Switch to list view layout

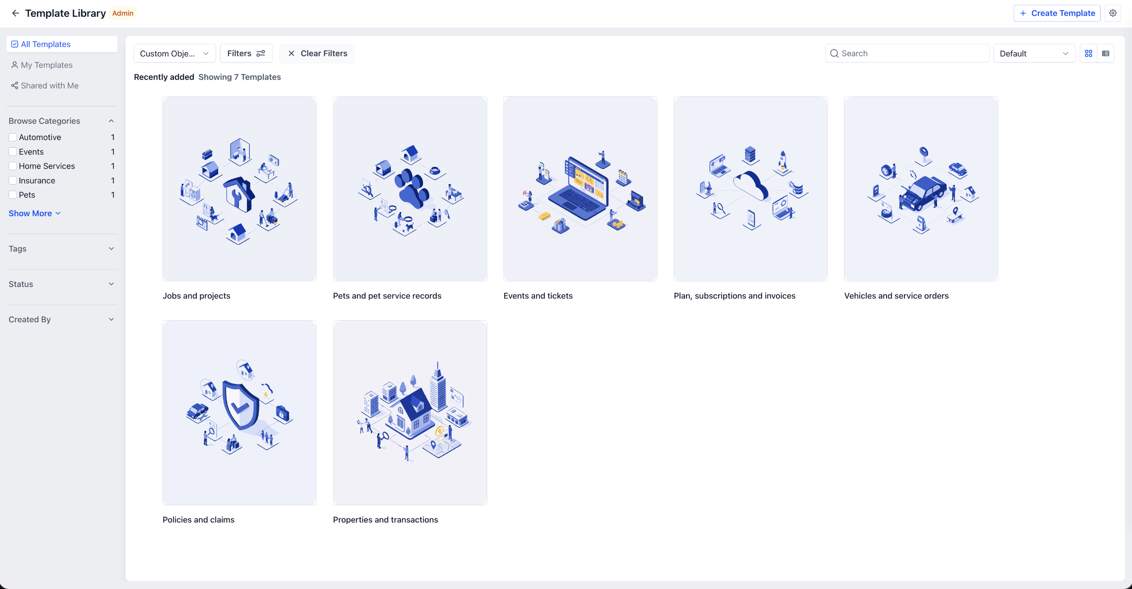pos(1105,53)
